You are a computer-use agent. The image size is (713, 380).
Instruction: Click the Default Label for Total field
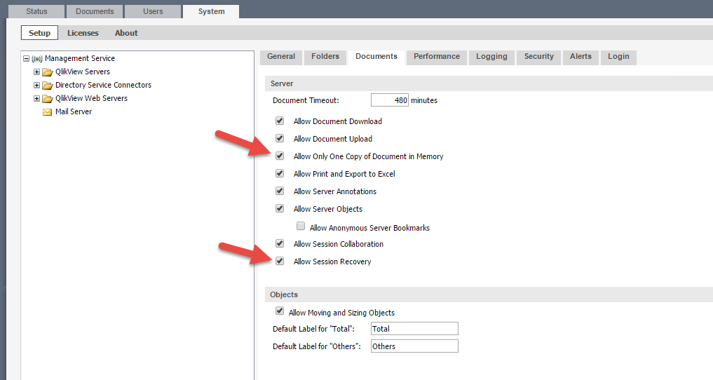coord(414,329)
